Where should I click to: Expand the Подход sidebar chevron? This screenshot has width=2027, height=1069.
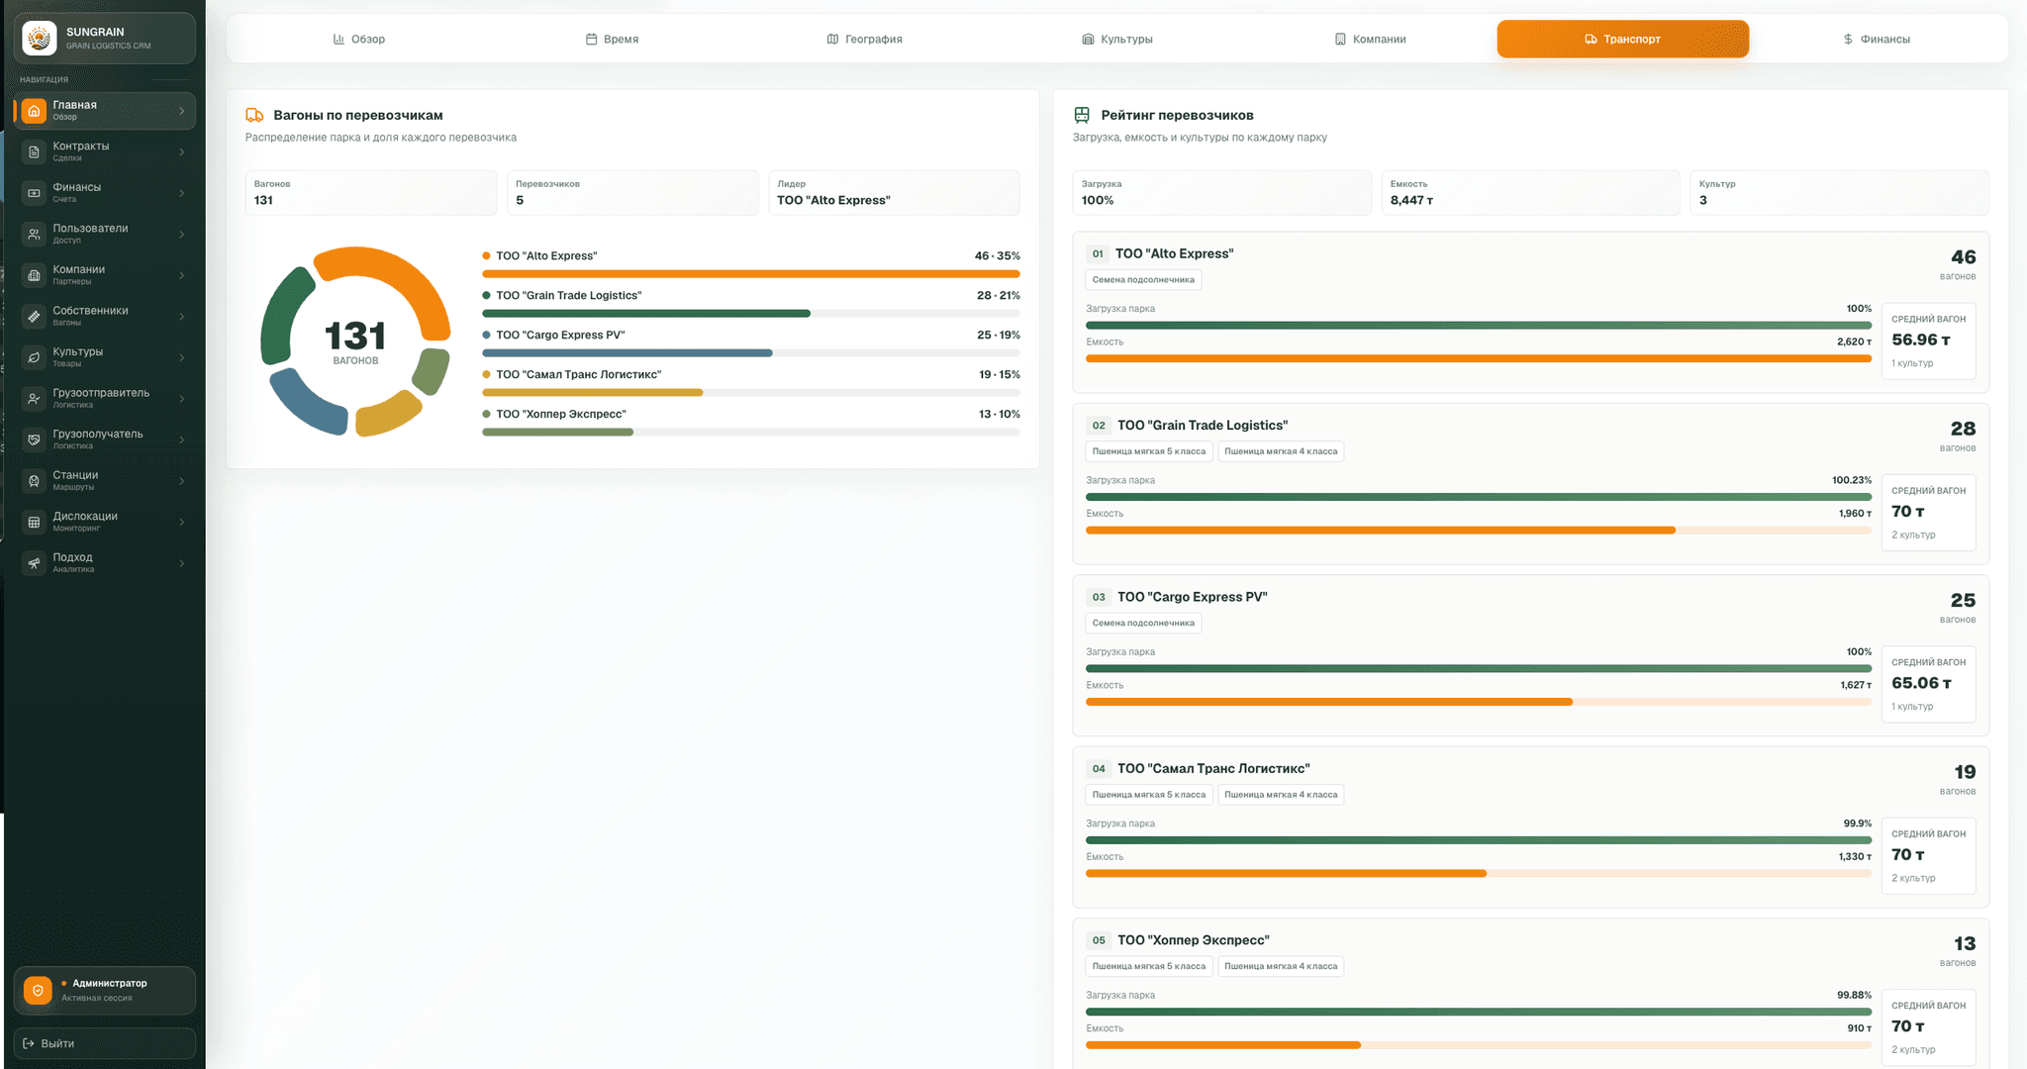click(181, 563)
